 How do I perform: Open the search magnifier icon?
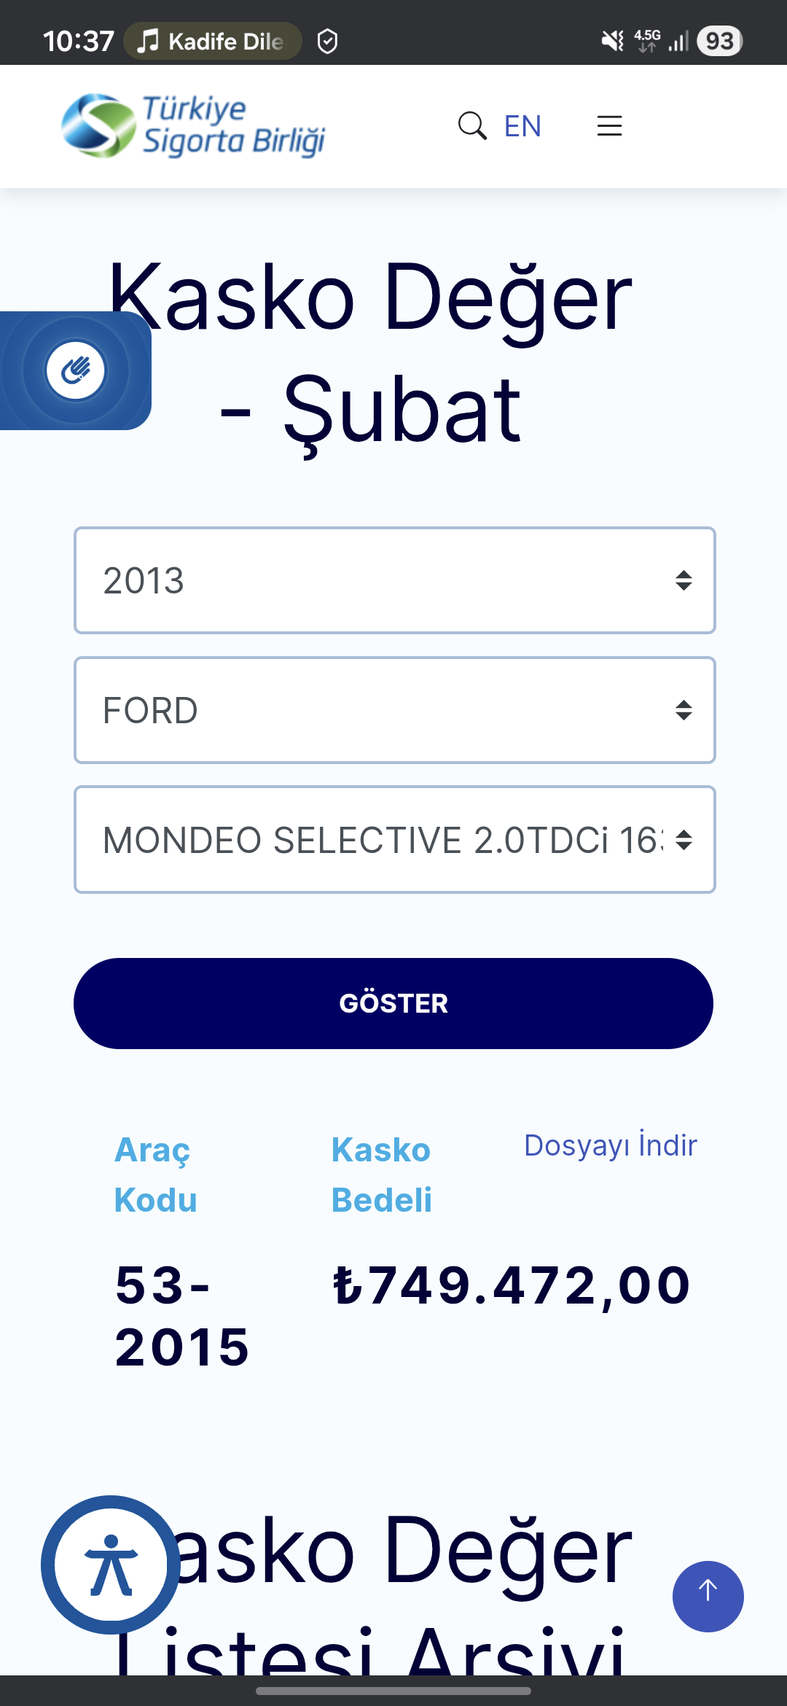pos(471,125)
